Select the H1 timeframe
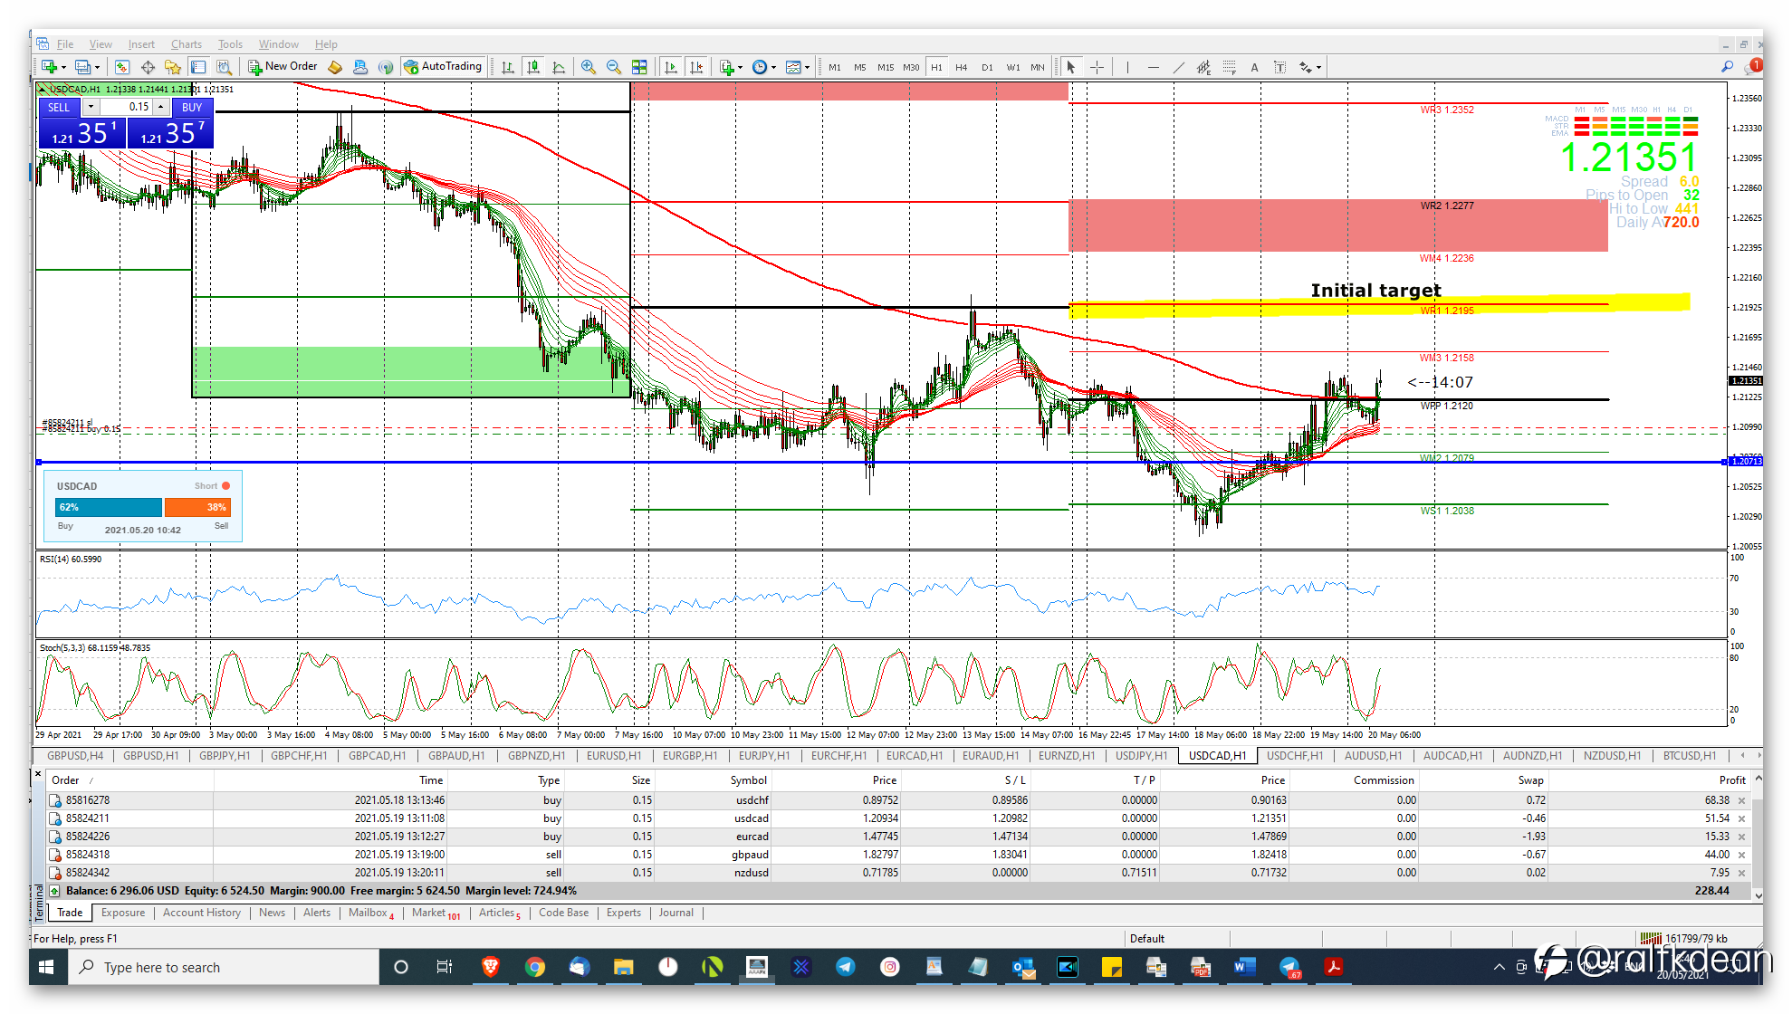 [936, 67]
